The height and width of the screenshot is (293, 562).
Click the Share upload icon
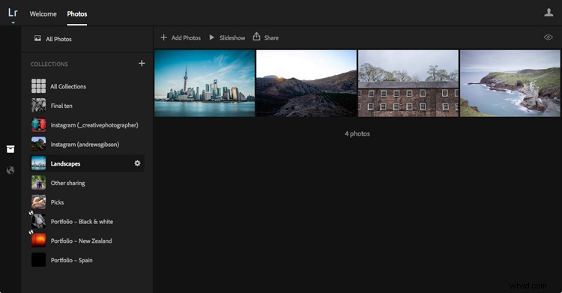coord(256,37)
